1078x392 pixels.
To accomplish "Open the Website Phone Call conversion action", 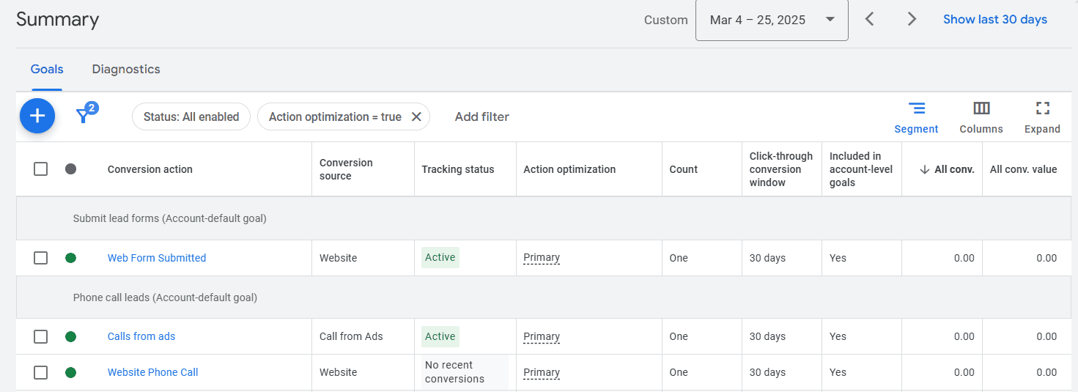I will (x=152, y=372).
